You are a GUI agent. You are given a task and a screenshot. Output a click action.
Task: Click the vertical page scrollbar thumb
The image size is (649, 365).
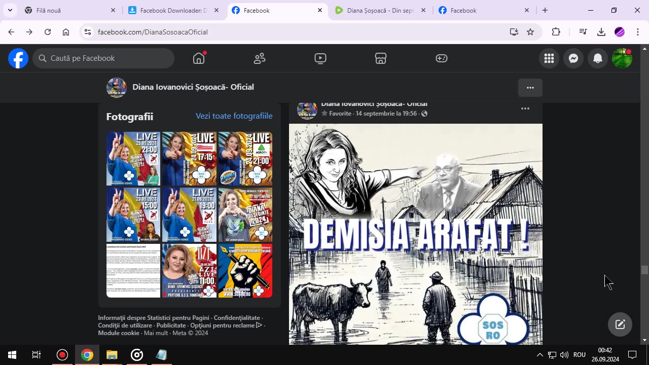click(644, 270)
